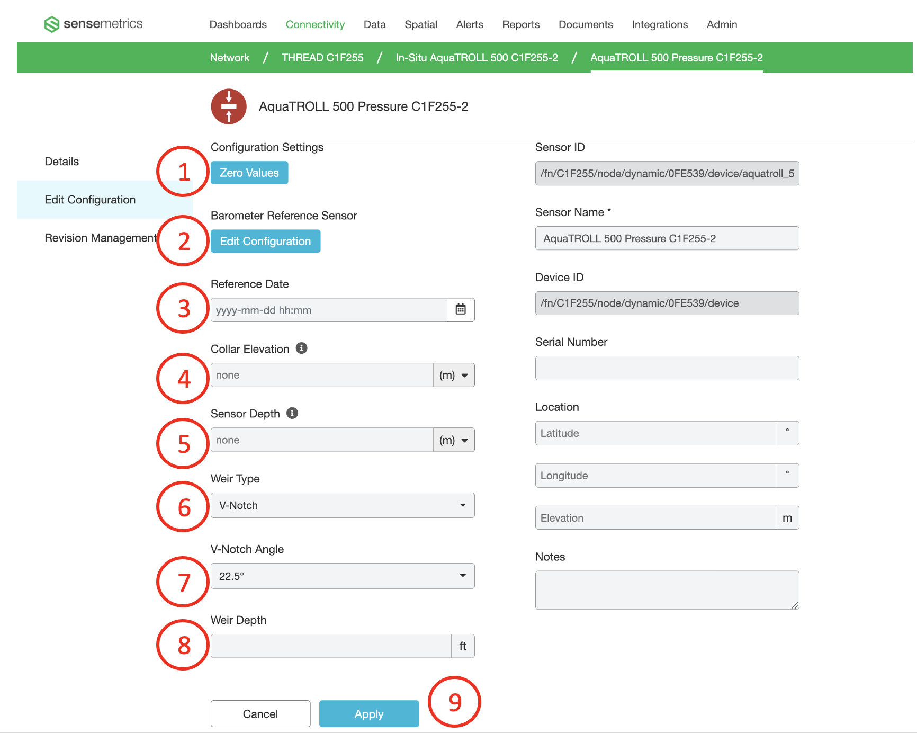The width and height of the screenshot is (917, 733).
Task: Click the Elevation input field
Action: tap(655, 518)
